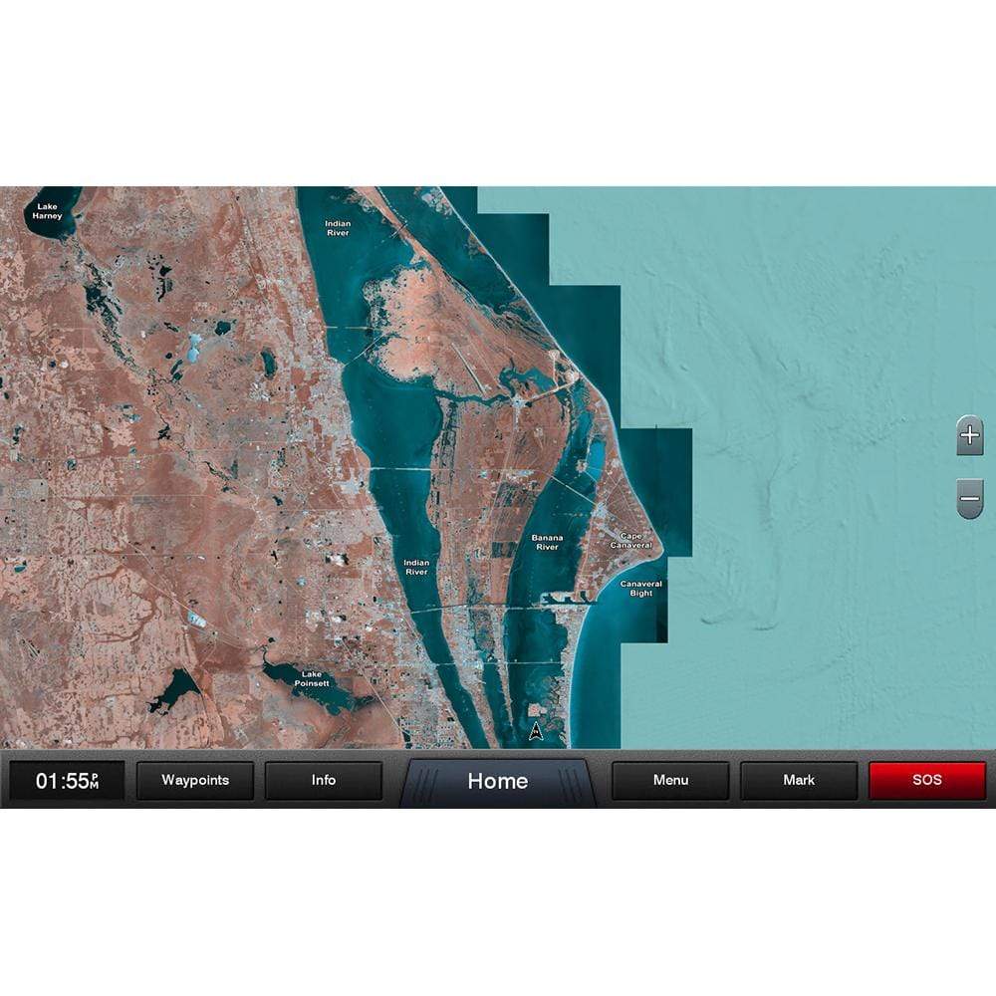Screen dimensions: 996x996
Task: Zoom out with the minus button
Action: (969, 498)
